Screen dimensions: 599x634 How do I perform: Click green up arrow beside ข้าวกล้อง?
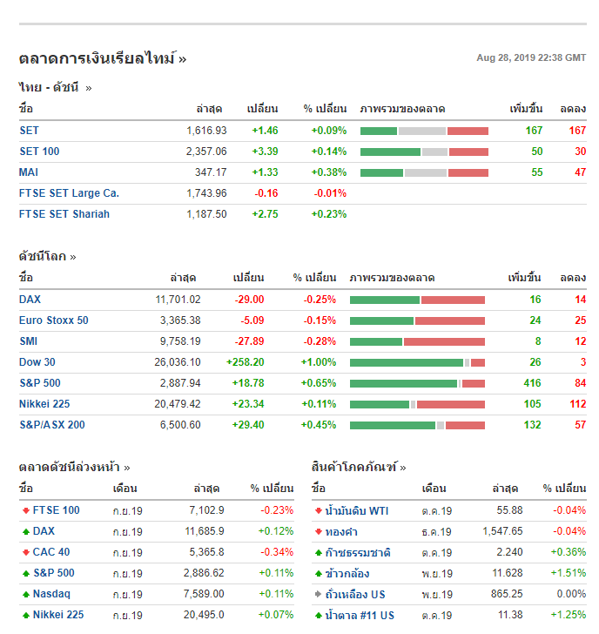pos(318,573)
